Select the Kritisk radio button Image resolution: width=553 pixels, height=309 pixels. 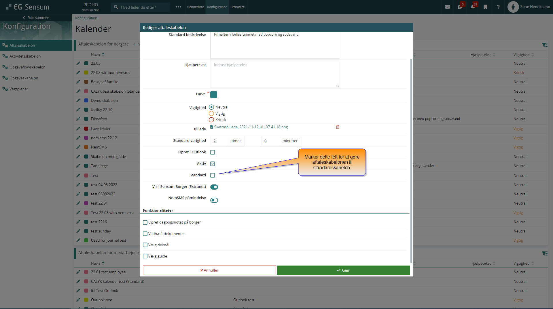pyautogui.click(x=211, y=120)
